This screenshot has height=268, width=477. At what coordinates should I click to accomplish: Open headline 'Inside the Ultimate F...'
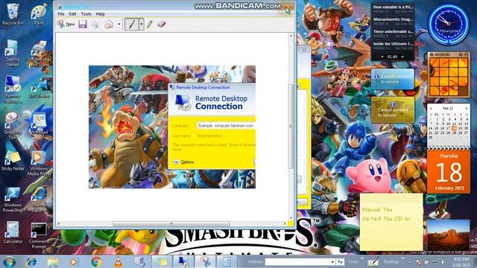click(393, 44)
